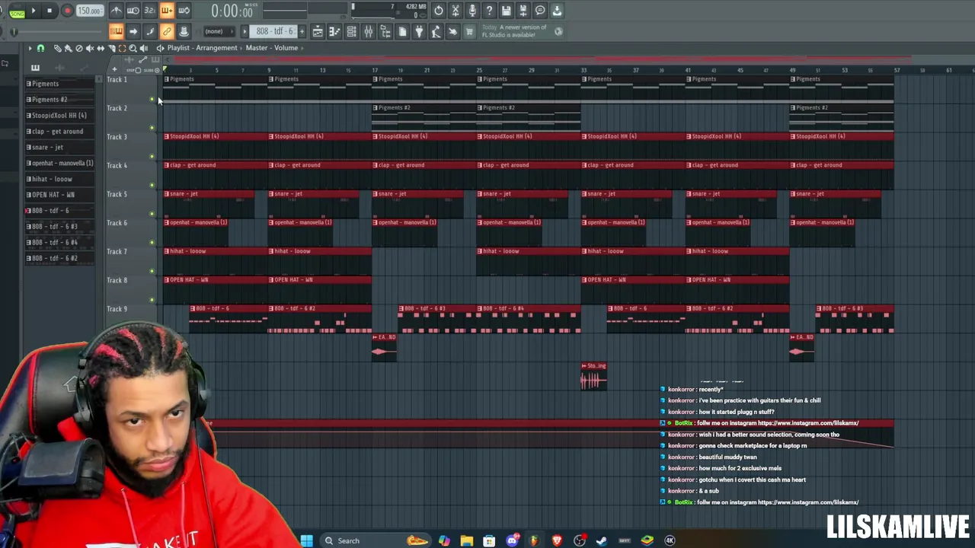The width and height of the screenshot is (975, 548).
Task: Open File Explorer from the taskbar
Action: [466, 540]
